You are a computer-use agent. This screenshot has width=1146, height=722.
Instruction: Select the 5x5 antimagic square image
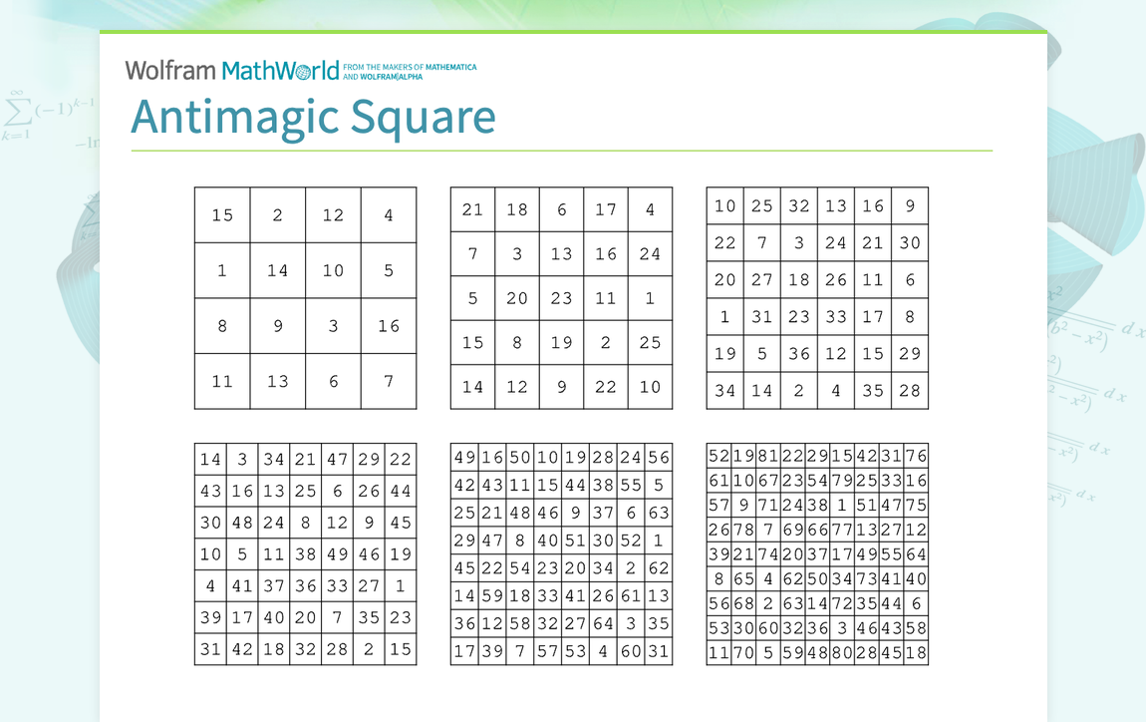(561, 298)
